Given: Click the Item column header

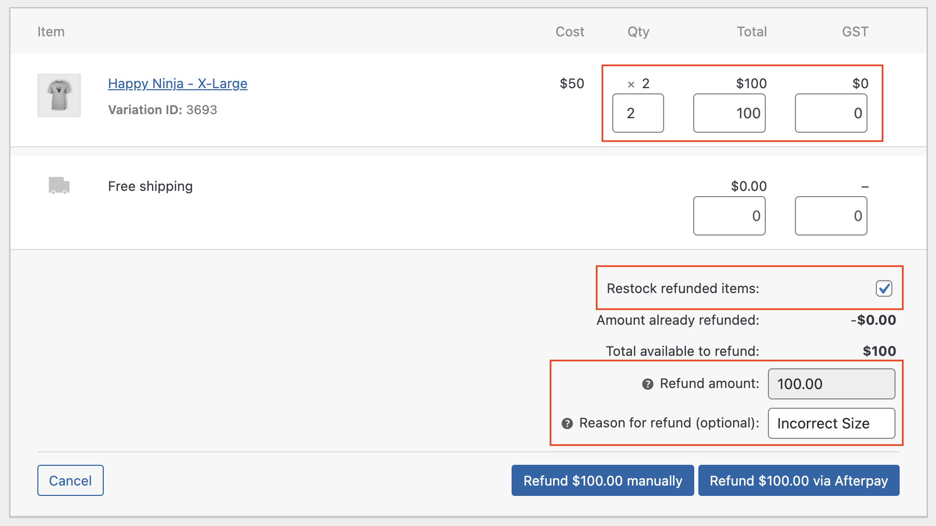Looking at the screenshot, I should 51,32.
